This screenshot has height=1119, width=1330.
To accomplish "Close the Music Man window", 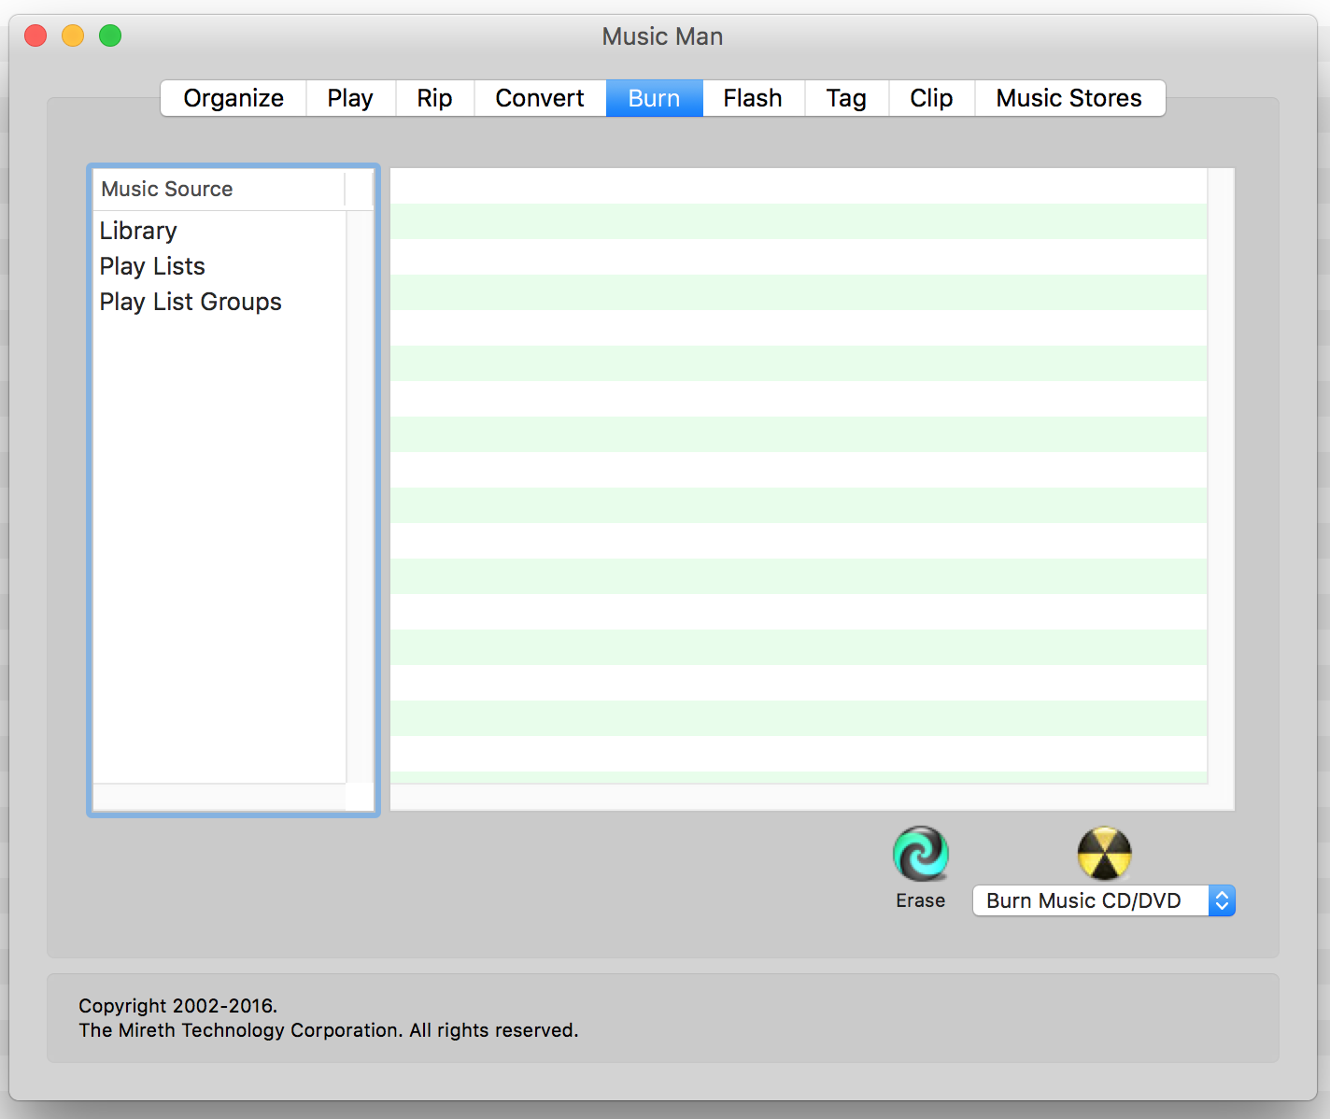I will [x=35, y=35].
